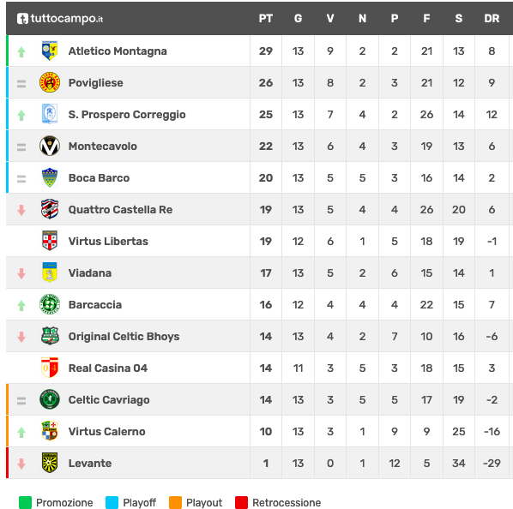
Task: Click the DR column header
Action: tap(492, 19)
